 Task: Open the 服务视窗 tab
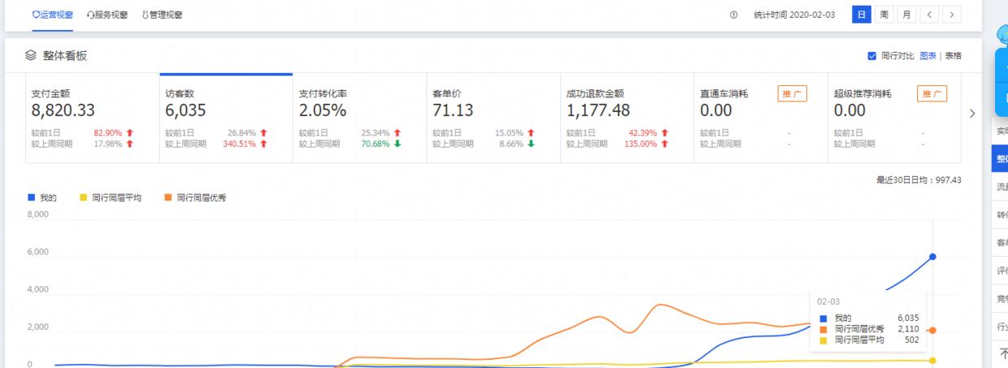pyautogui.click(x=107, y=15)
